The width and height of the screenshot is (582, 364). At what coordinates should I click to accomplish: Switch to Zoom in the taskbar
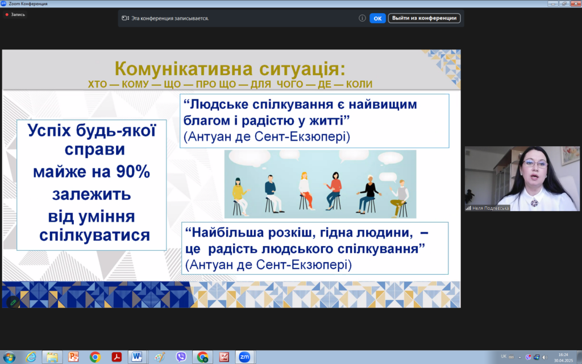(x=244, y=357)
